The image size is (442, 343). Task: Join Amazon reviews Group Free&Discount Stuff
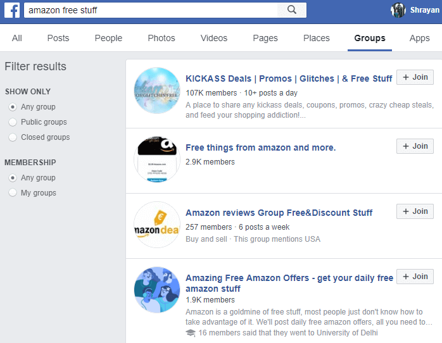[x=415, y=211]
